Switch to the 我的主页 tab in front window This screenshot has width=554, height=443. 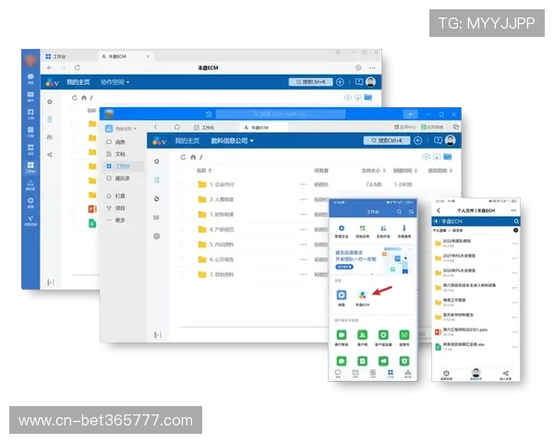[x=185, y=141]
